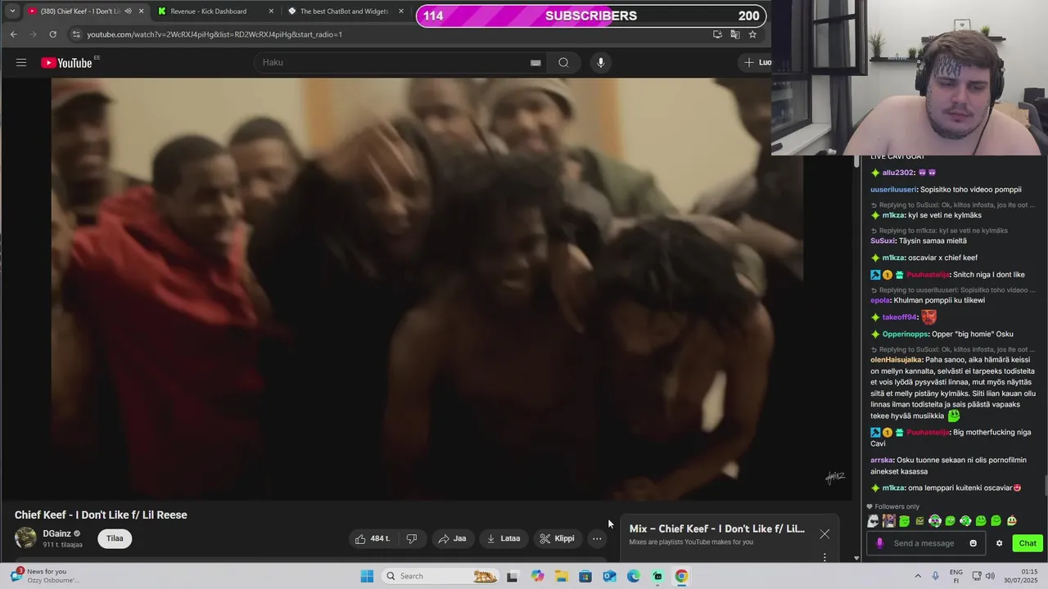The height and width of the screenshot is (589, 1048).
Task: Click the purple microphone icon in chat input
Action: (x=880, y=543)
